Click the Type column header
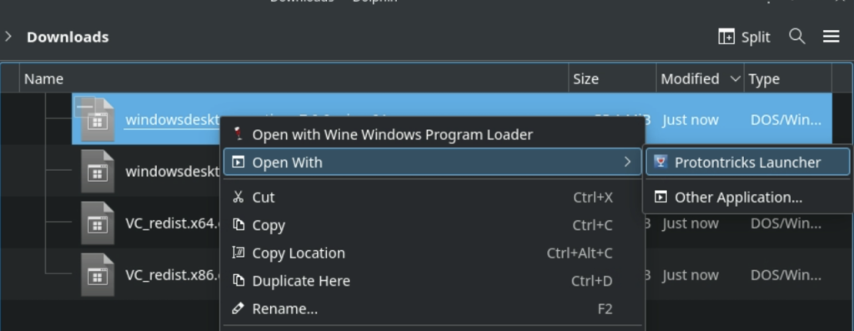 (788, 79)
